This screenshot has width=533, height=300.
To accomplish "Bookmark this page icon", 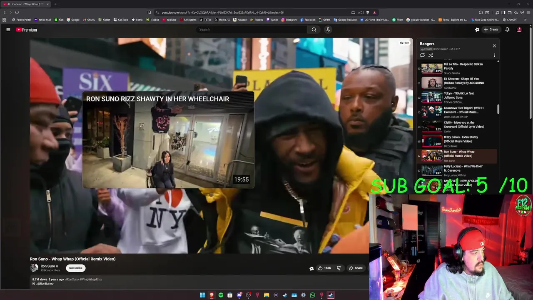I will point(149,12).
